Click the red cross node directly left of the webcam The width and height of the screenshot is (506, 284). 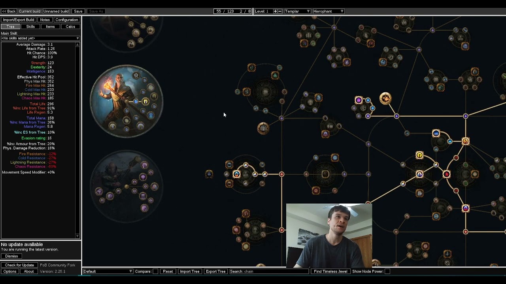(281, 230)
